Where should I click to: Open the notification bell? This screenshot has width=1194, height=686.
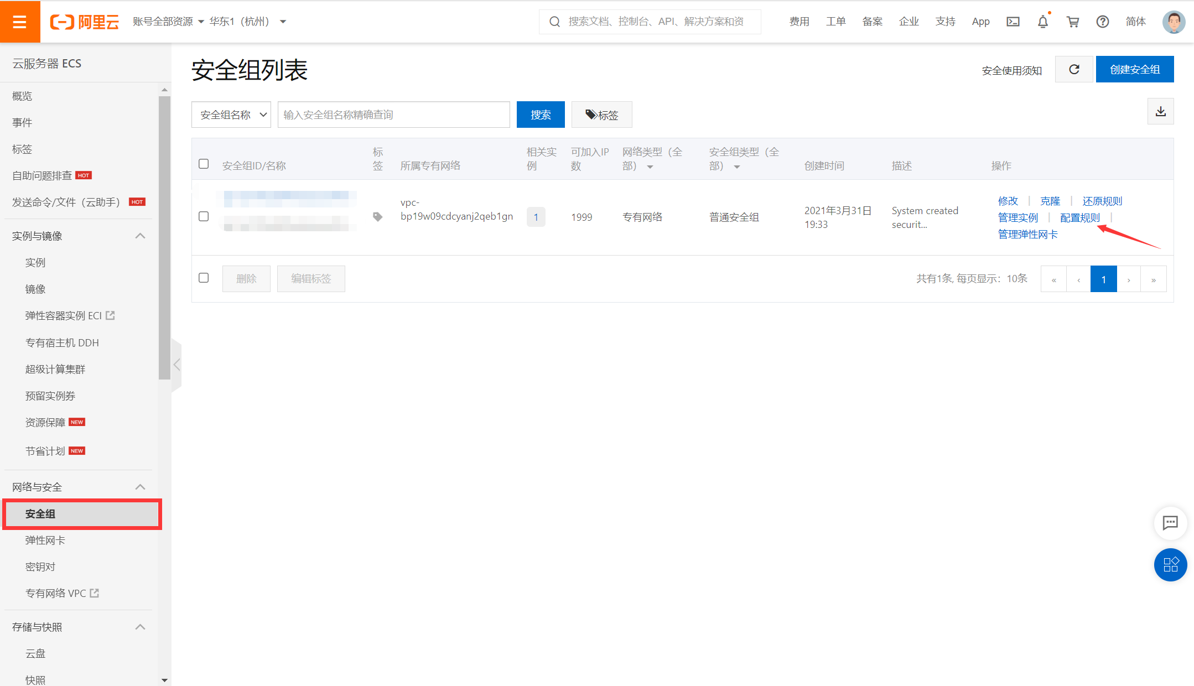(1042, 22)
